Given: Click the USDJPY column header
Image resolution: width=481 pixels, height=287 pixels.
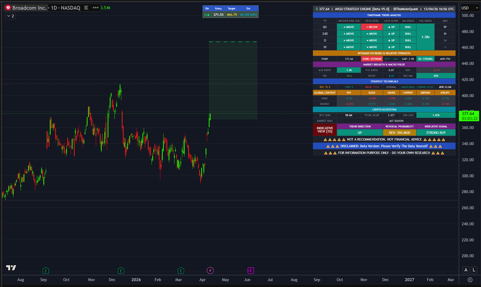Looking at the screenshot, I should click(x=445, y=92).
